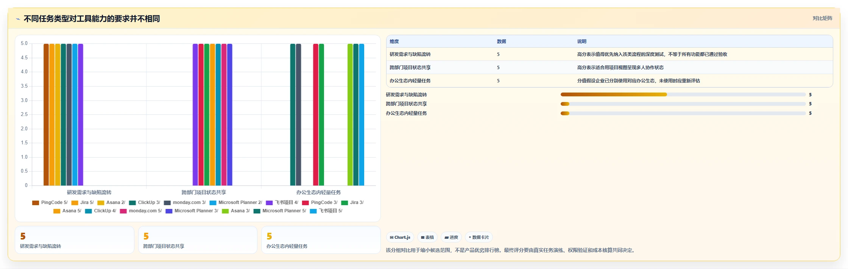Toggle the monday.com 5/ legend series

coord(141,211)
